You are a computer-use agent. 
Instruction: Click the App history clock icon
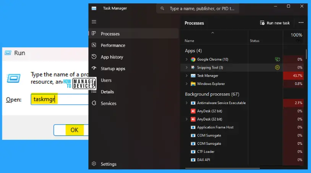pyautogui.click(x=94, y=57)
